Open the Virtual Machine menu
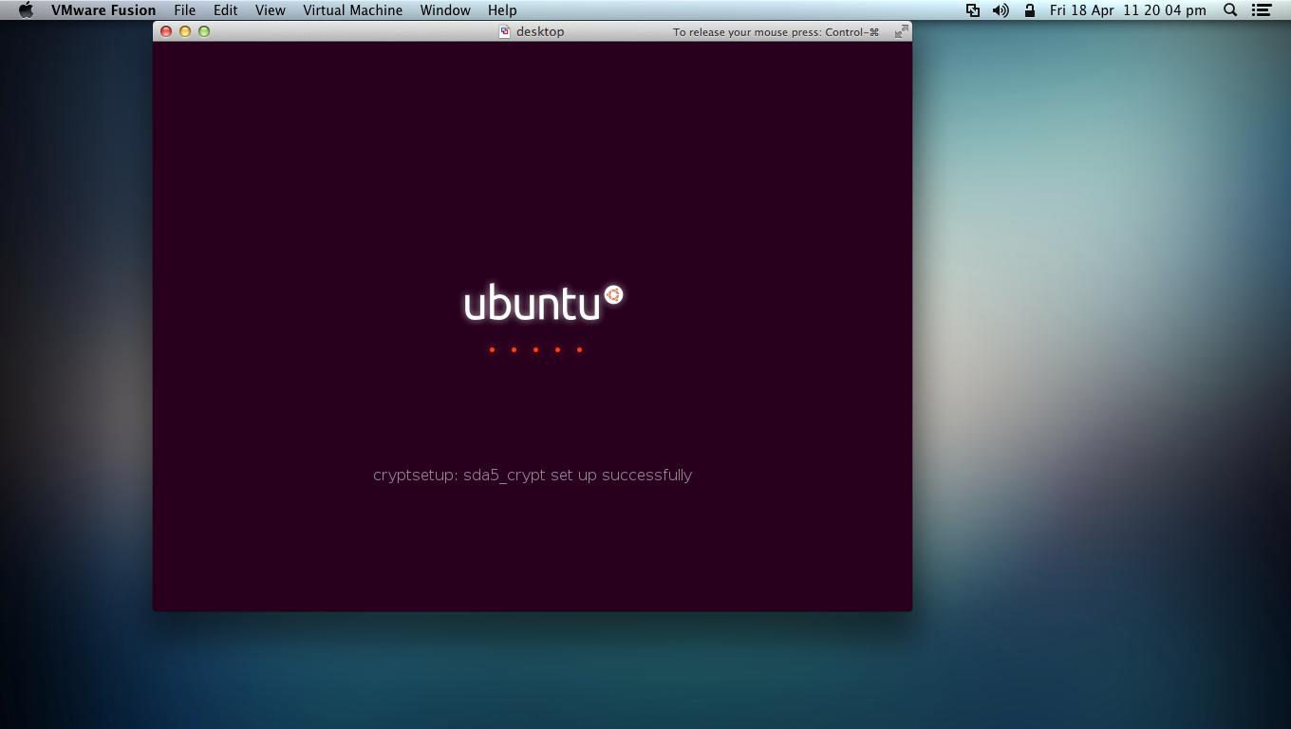This screenshot has width=1291, height=729. 352,10
